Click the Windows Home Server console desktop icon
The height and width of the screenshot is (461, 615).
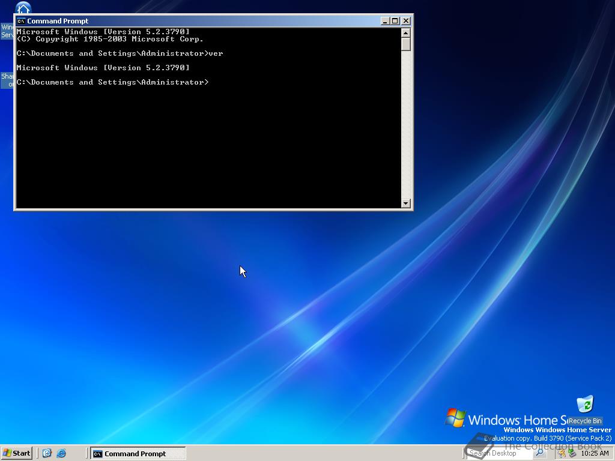pyautogui.click(x=22, y=8)
